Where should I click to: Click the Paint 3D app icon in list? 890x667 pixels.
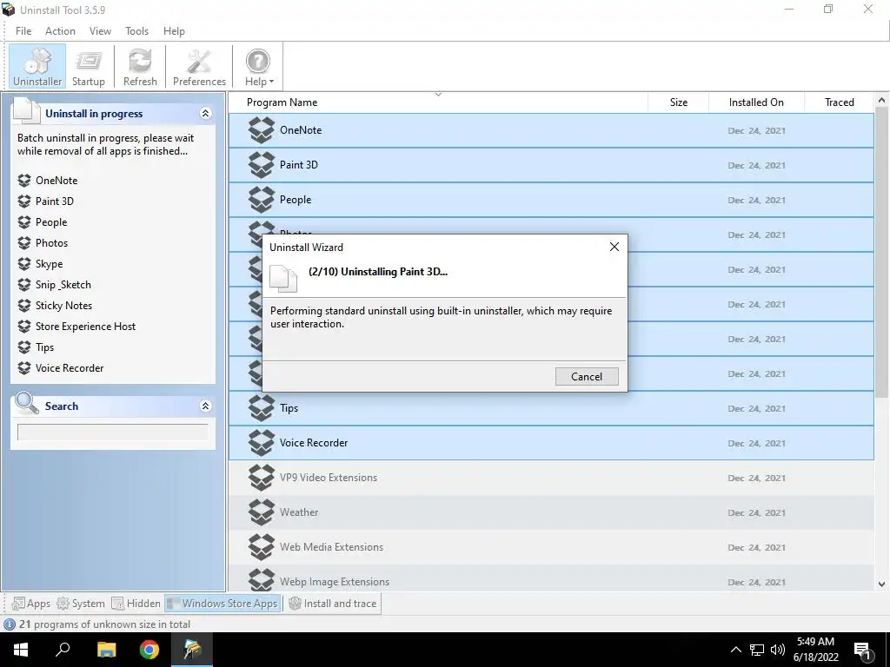[262, 165]
